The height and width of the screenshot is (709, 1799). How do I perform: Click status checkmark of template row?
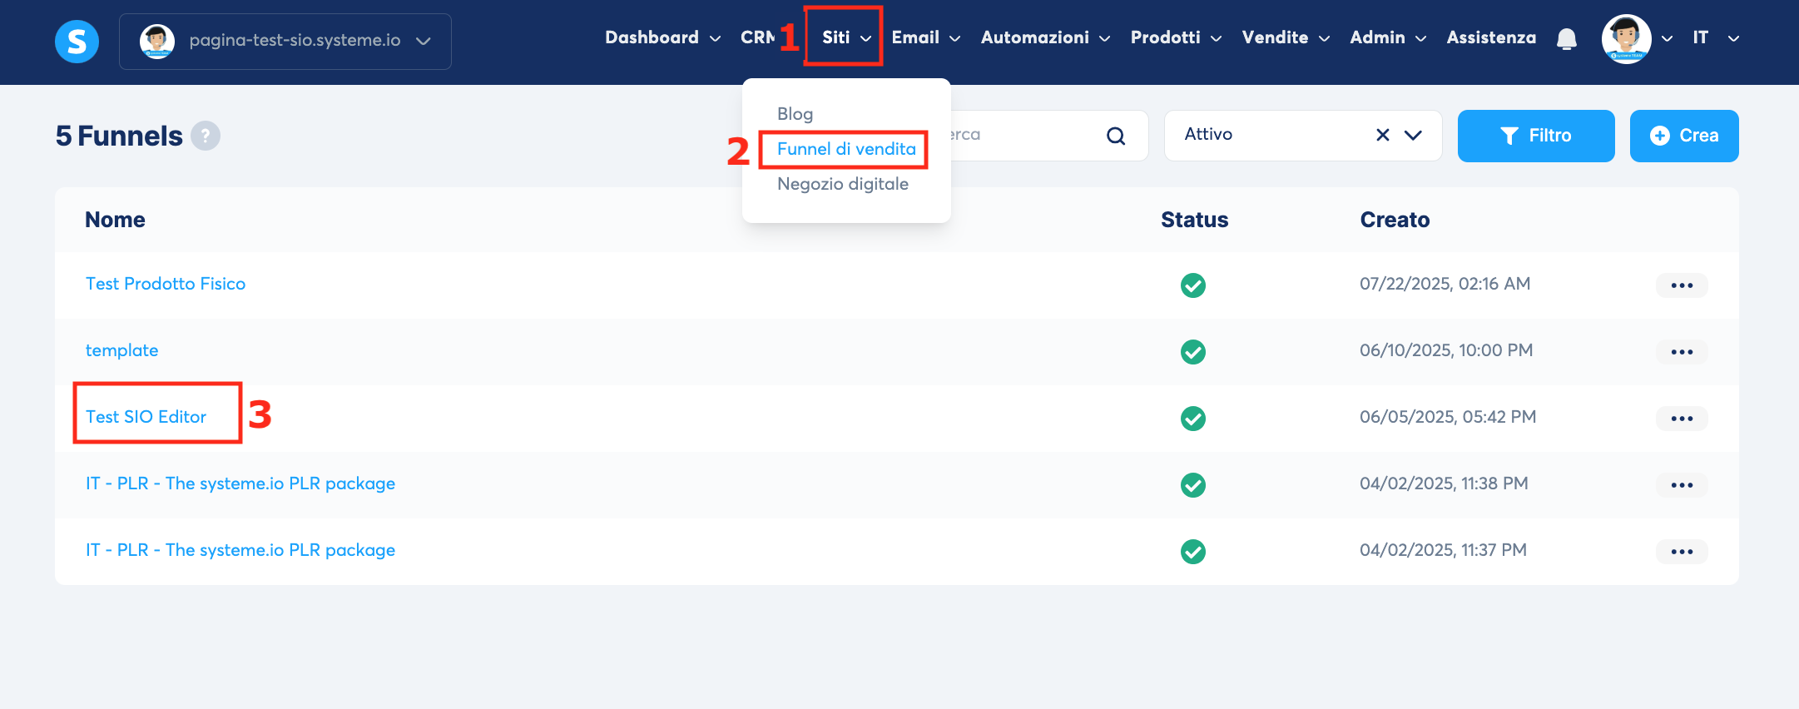pyautogui.click(x=1193, y=352)
